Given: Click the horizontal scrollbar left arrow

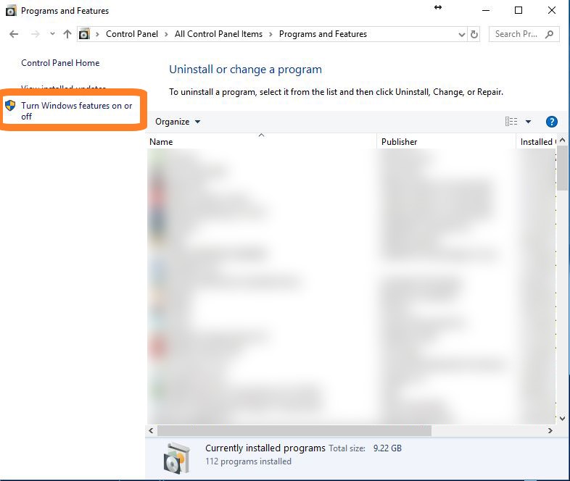Looking at the screenshot, I should pyautogui.click(x=151, y=430).
